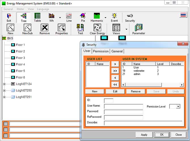Click the User Name input field

[123, 106]
